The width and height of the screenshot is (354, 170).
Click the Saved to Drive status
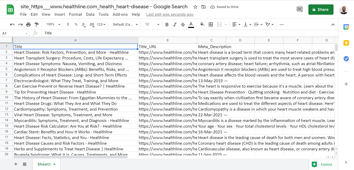(x=224, y=7)
